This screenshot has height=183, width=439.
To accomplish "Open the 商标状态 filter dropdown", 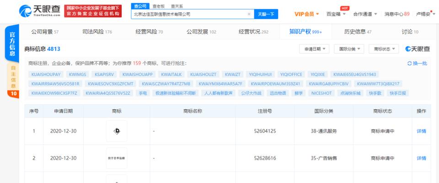I will pos(384,49).
